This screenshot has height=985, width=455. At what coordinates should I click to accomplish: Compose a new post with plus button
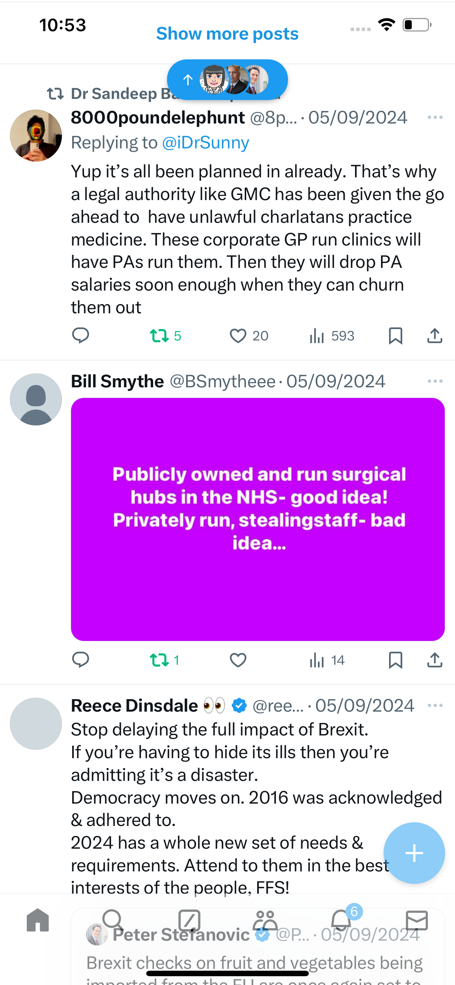point(414,853)
